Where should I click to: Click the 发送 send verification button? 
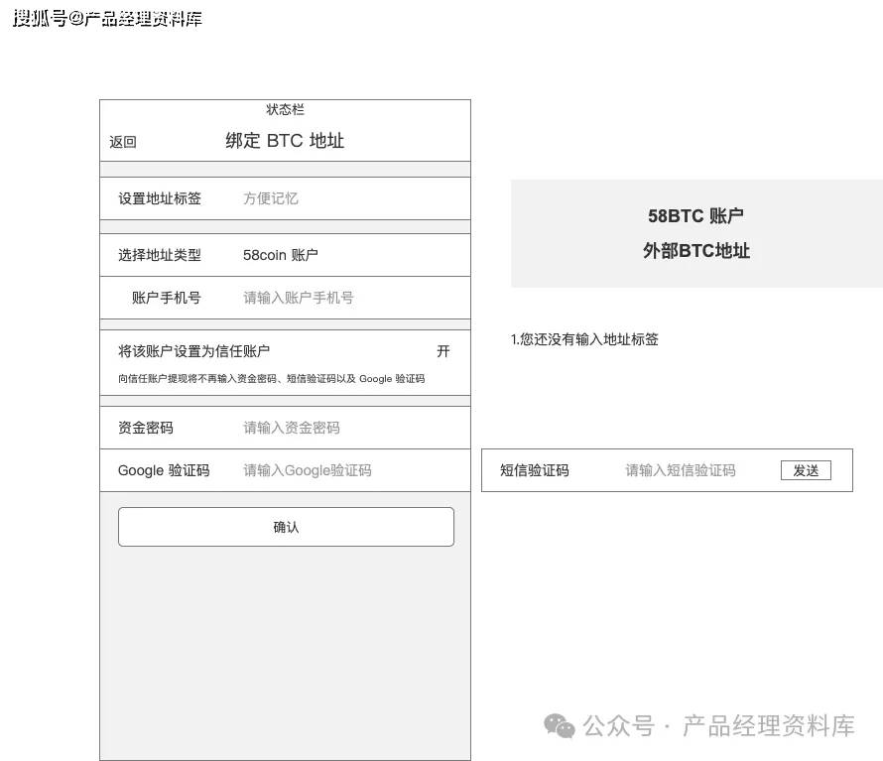click(807, 470)
